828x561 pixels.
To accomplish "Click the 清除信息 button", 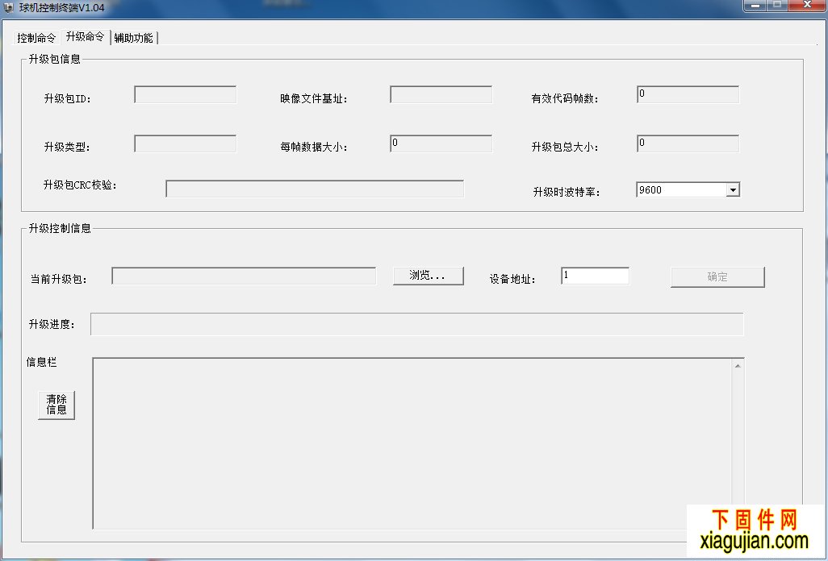I will click(x=56, y=405).
